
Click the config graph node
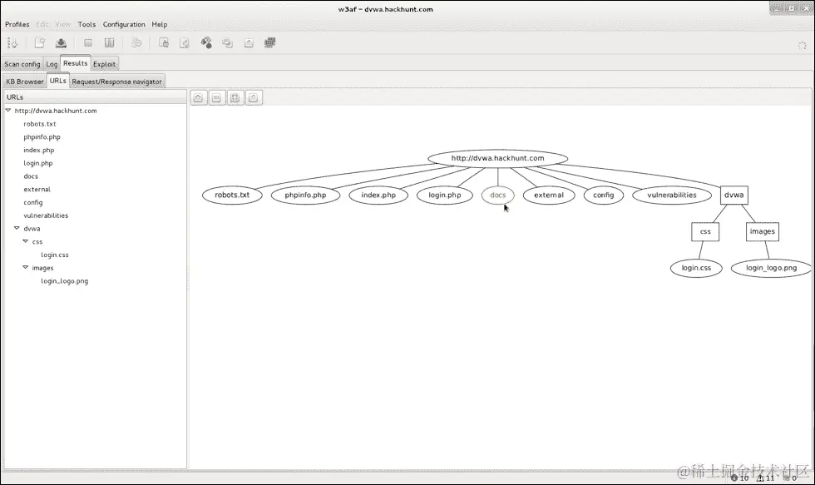603,195
